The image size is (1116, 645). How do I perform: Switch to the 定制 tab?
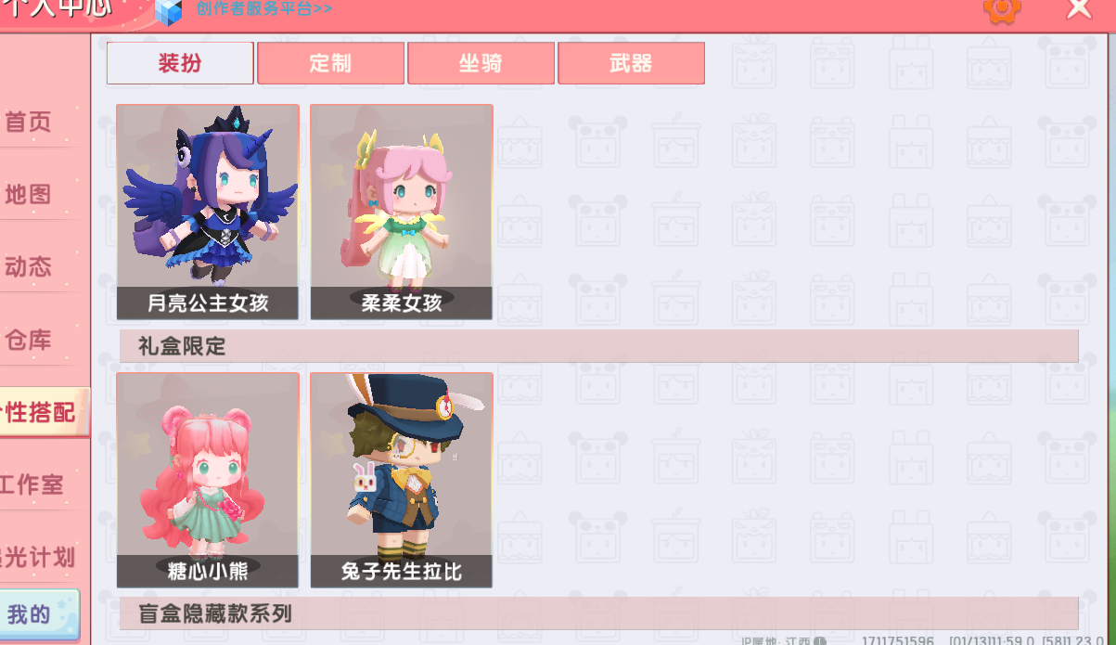point(330,63)
